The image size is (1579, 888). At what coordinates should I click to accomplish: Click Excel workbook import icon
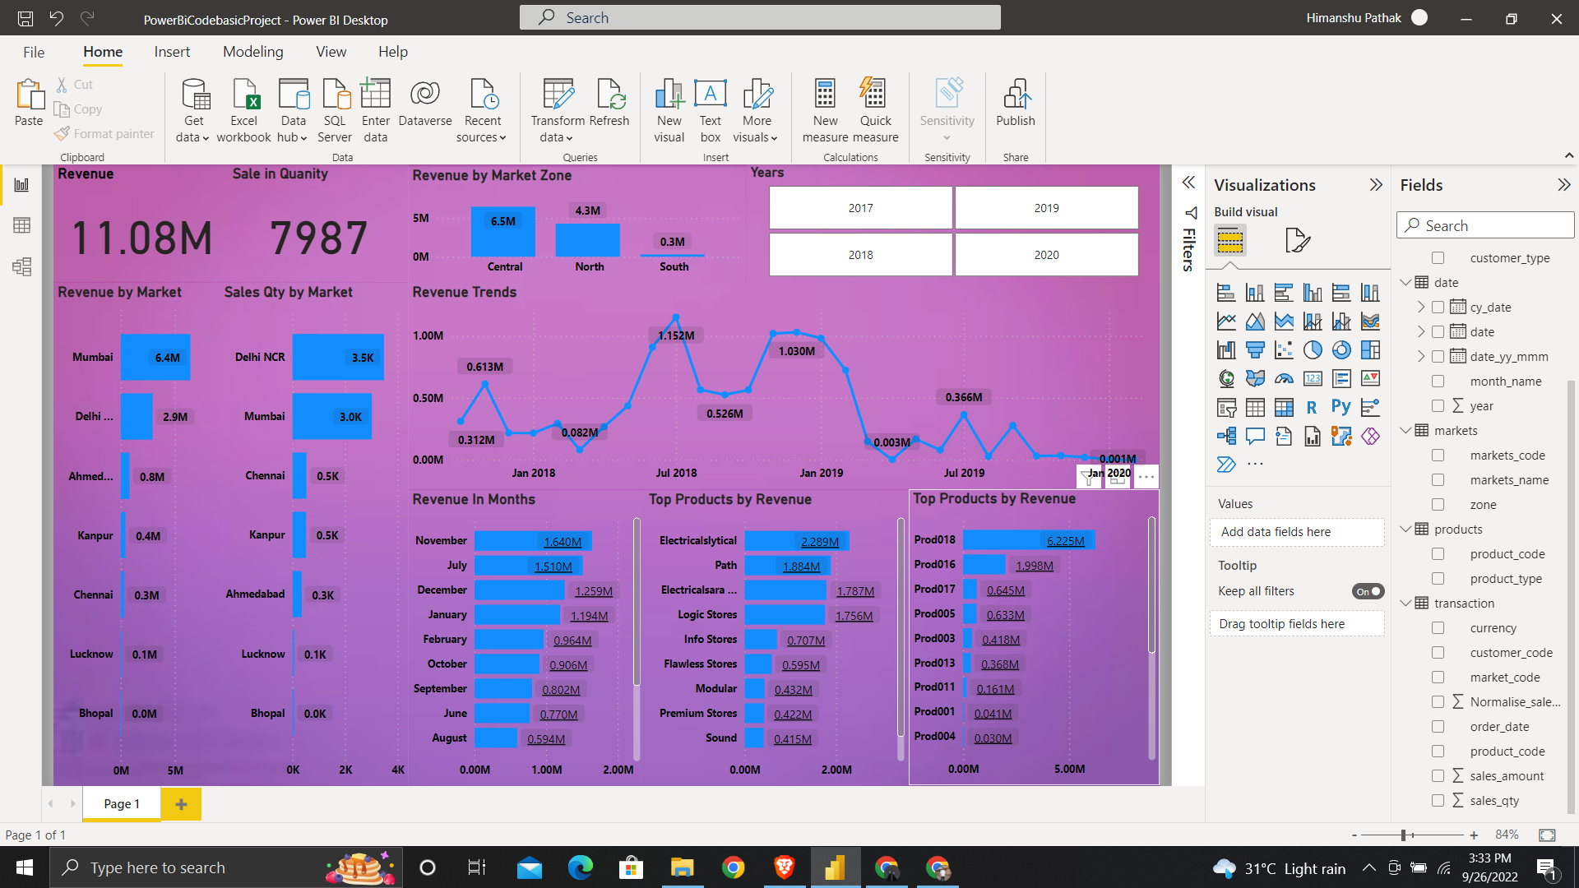244,110
